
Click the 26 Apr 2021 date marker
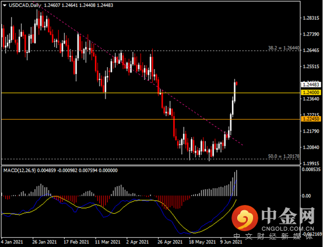tap(170, 242)
